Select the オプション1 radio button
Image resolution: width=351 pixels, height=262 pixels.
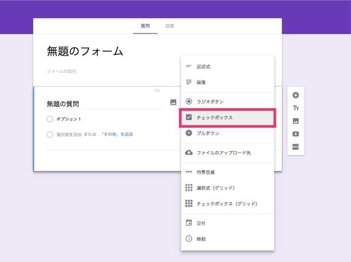50,119
